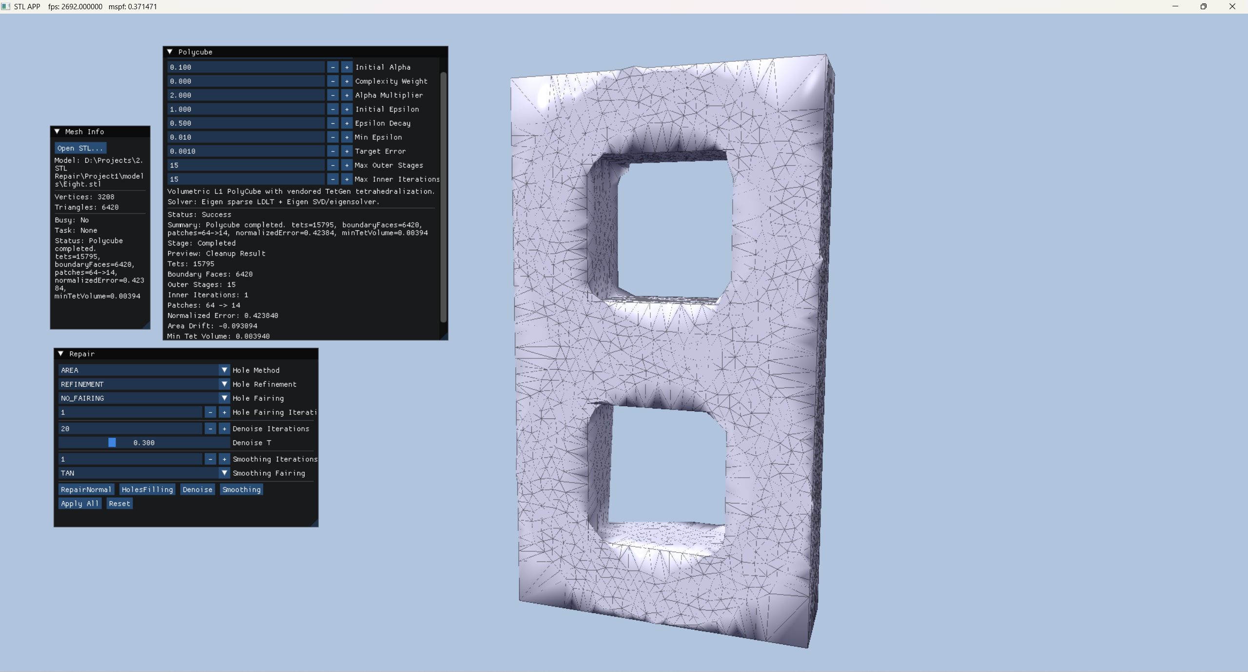This screenshot has width=1248, height=672.
Task: Click the Polycube panel resize grip
Action: [x=444, y=336]
